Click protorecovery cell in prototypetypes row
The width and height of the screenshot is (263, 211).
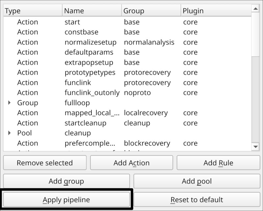(147, 72)
